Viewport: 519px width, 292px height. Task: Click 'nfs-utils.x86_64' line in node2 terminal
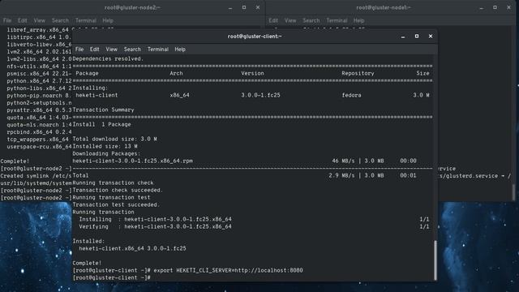tap(39, 67)
